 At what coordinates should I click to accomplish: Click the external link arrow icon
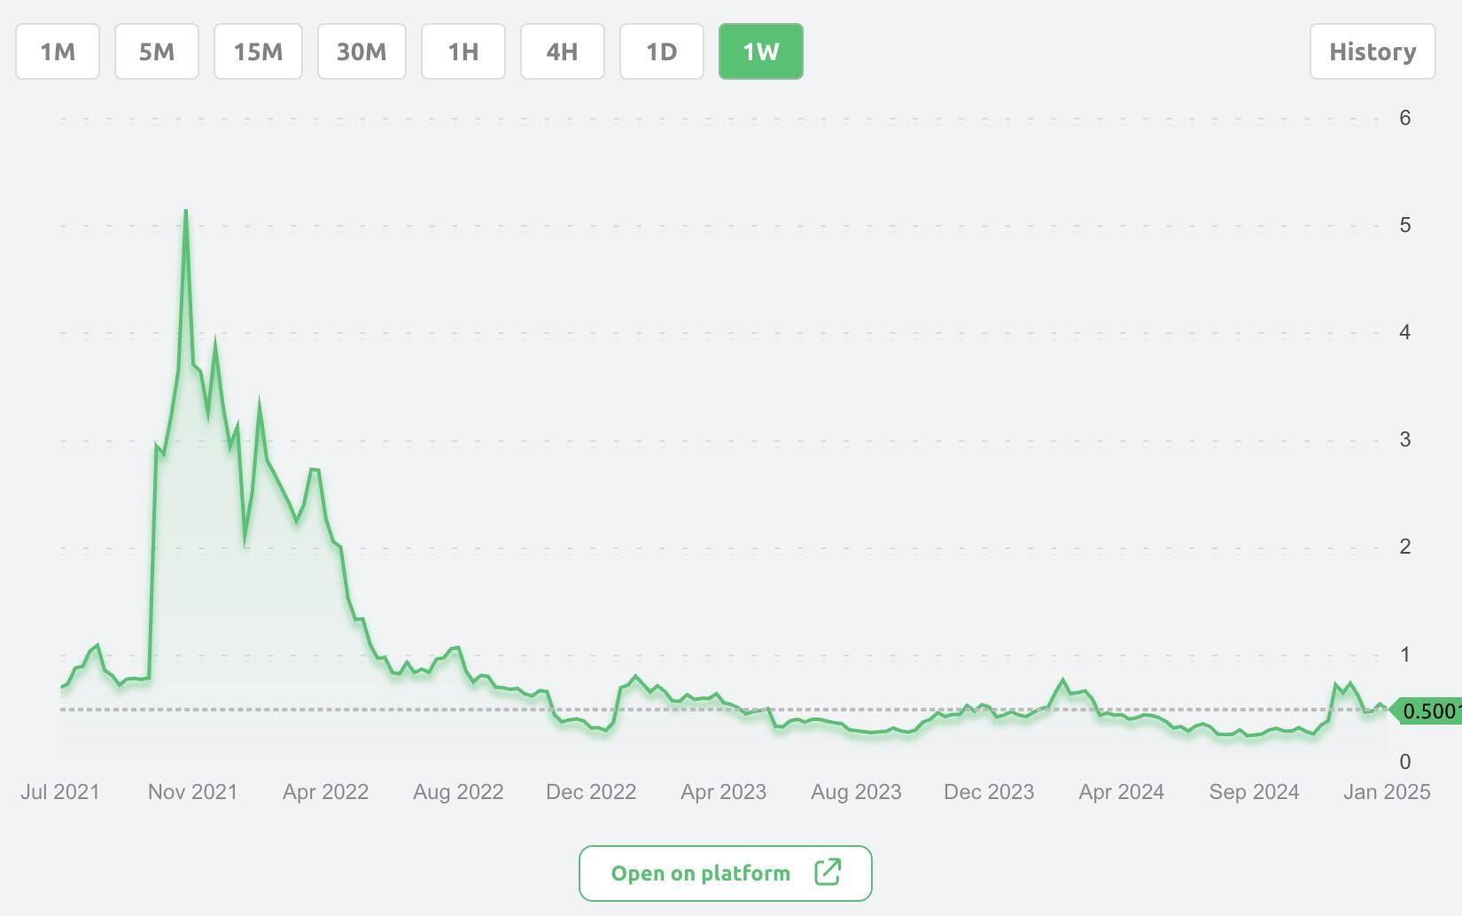(x=828, y=872)
